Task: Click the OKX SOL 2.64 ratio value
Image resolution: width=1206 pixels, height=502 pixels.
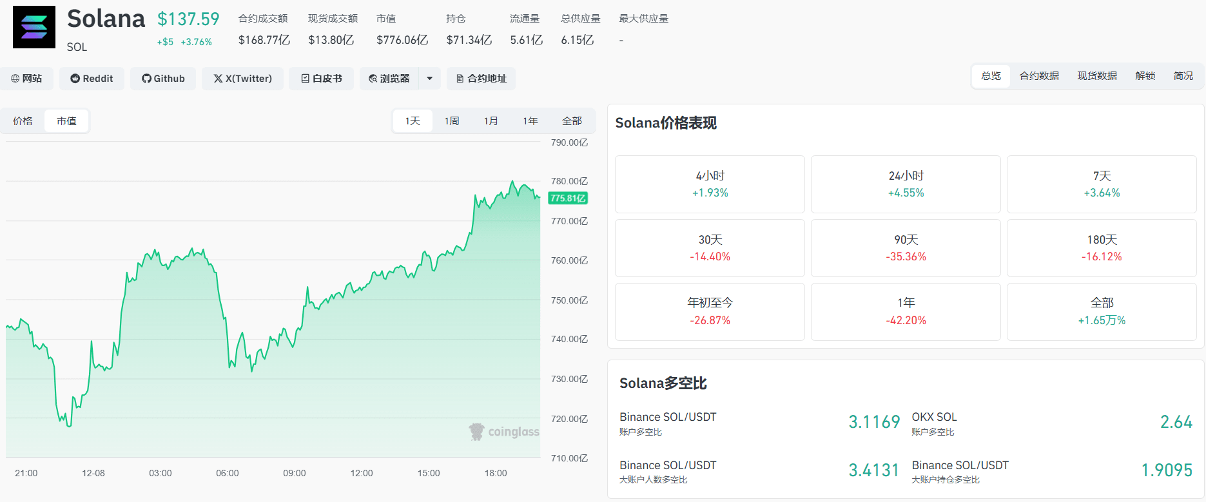Action: pyautogui.click(x=1176, y=422)
